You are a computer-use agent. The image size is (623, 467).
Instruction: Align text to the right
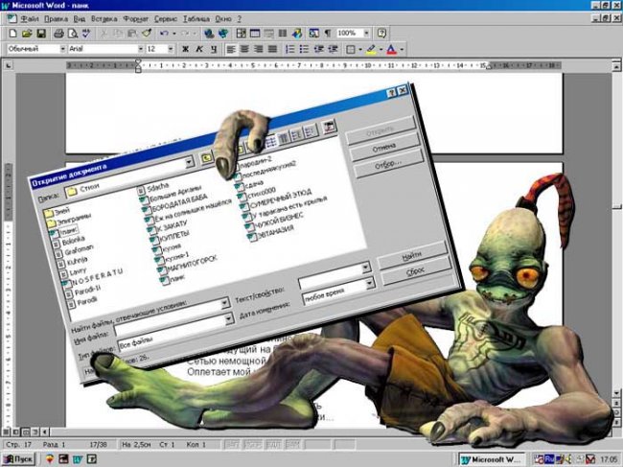tap(259, 49)
